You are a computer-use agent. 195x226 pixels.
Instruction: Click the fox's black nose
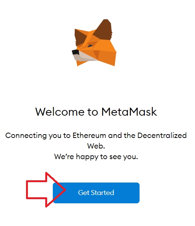(75, 52)
